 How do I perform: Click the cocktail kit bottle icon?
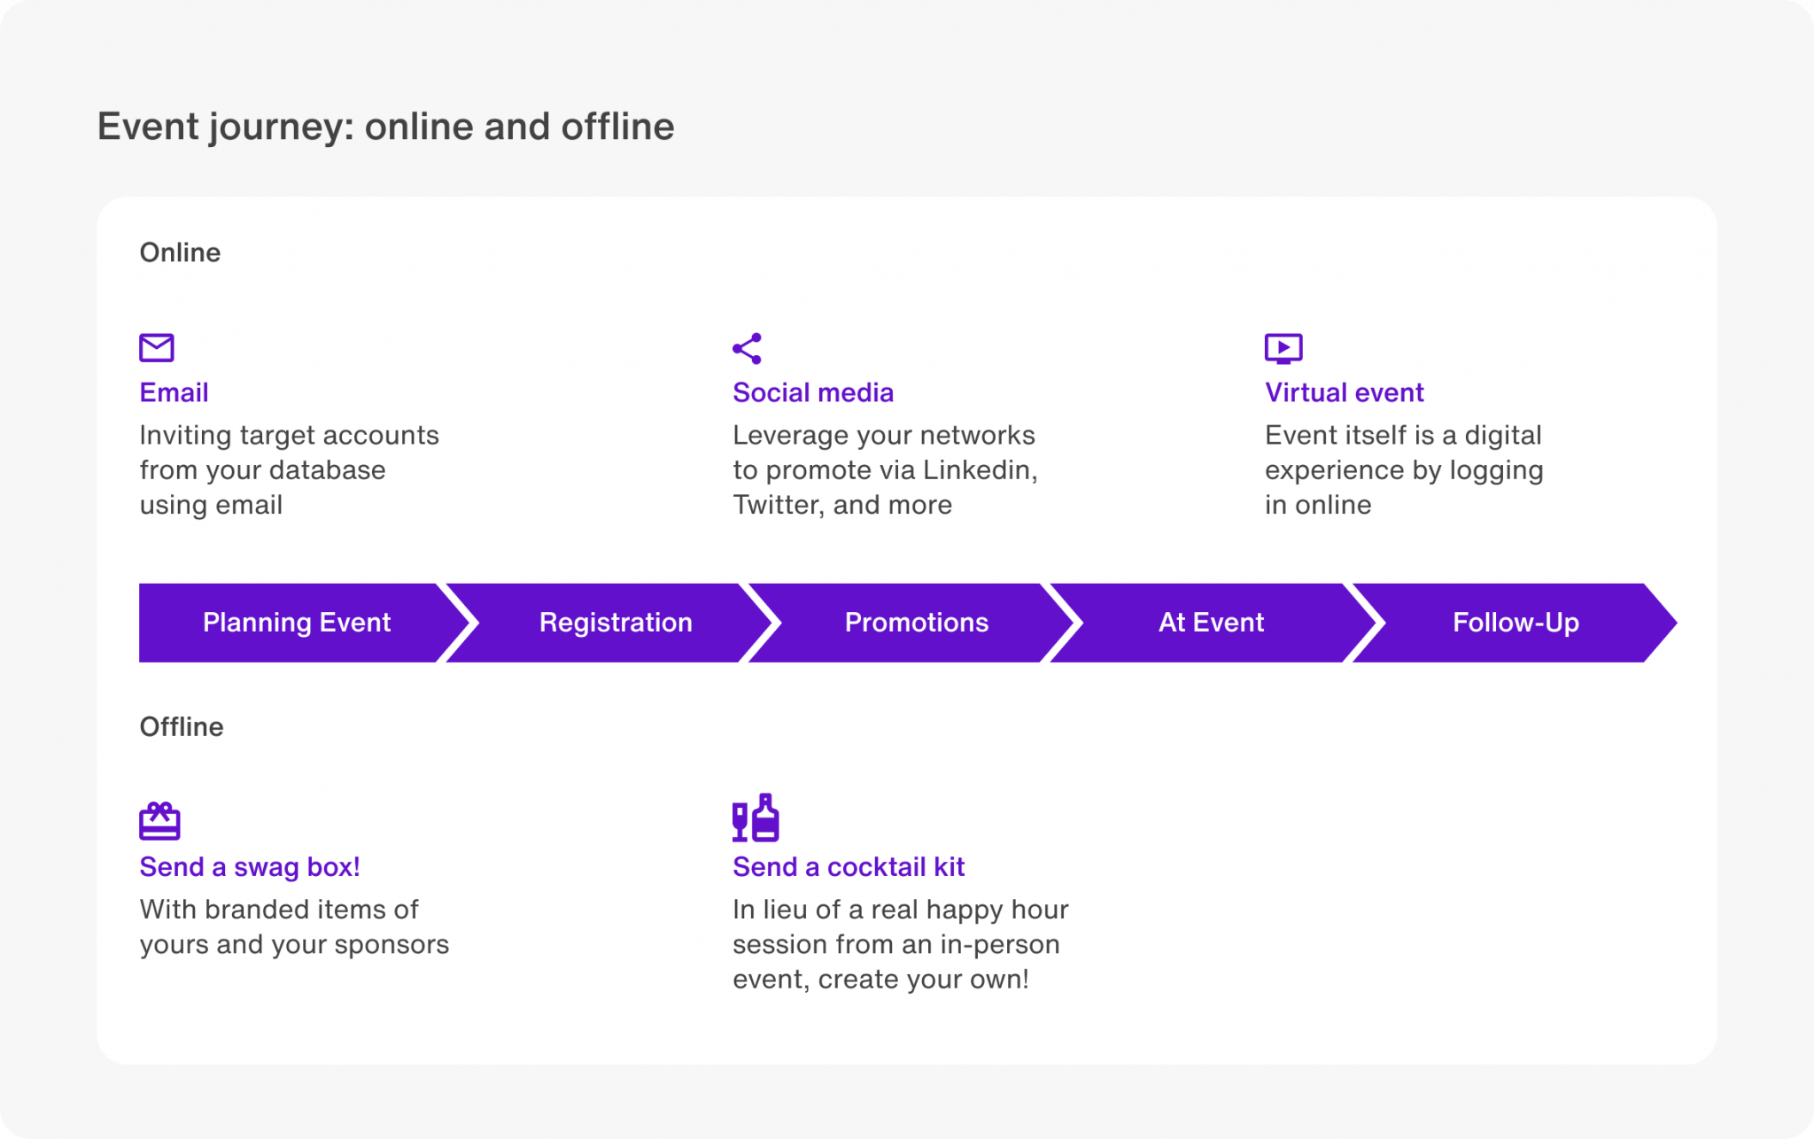(x=756, y=817)
